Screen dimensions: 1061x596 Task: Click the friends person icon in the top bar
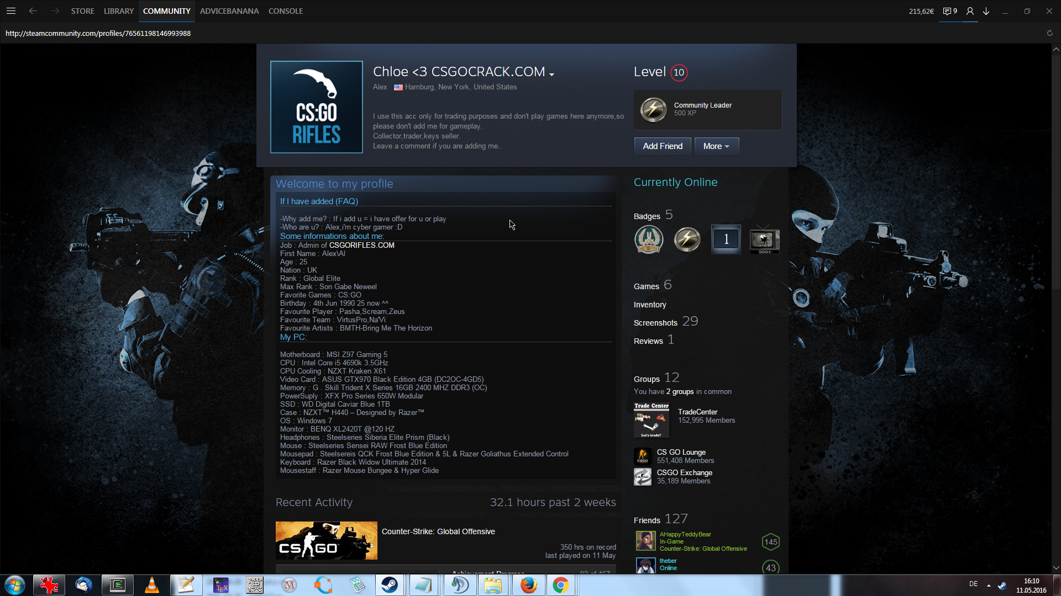(970, 11)
